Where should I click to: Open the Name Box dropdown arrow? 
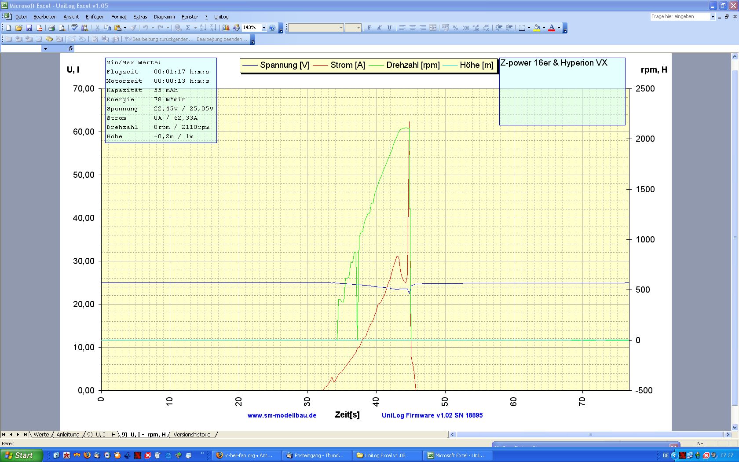(x=45, y=49)
